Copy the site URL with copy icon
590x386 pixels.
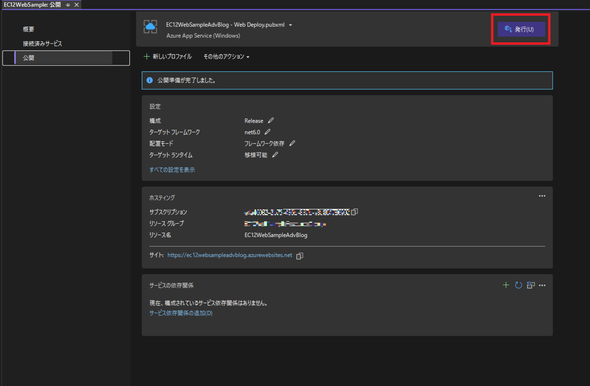point(300,256)
